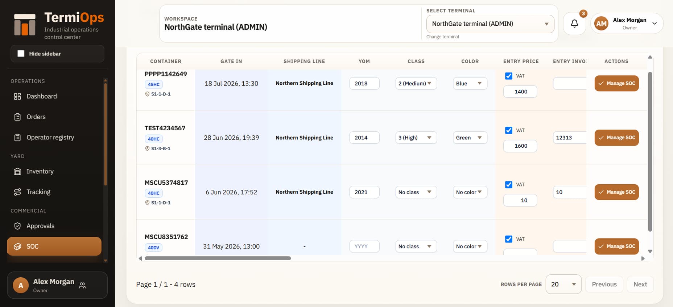Screen dimensions: 673x307
Task: Click the Approvals shield icon
Action: point(17,226)
